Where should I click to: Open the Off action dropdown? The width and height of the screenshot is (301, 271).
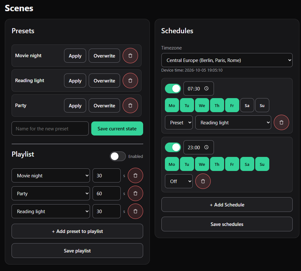(x=179, y=181)
